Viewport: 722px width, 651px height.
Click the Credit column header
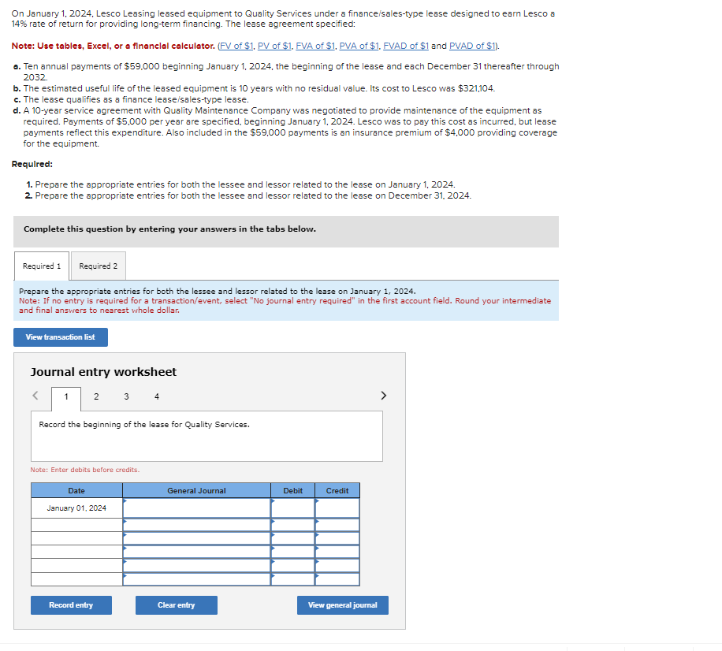point(337,490)
